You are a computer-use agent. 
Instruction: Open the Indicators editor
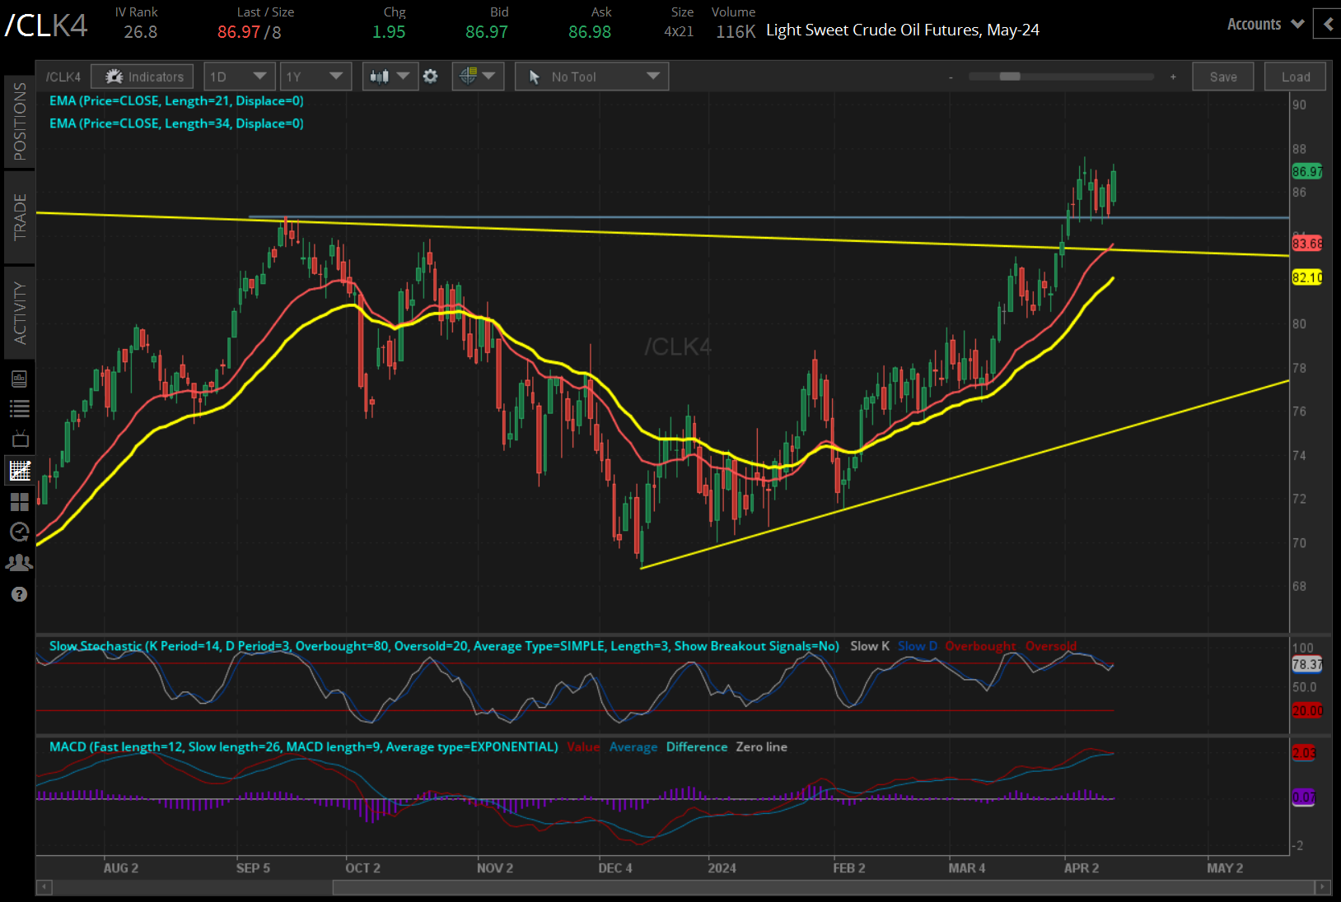coord(142,76)
